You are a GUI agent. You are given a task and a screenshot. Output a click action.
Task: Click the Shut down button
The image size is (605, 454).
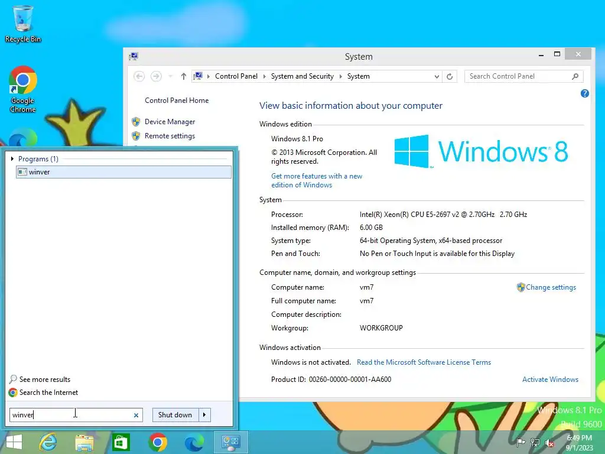[x=175, y=415]
